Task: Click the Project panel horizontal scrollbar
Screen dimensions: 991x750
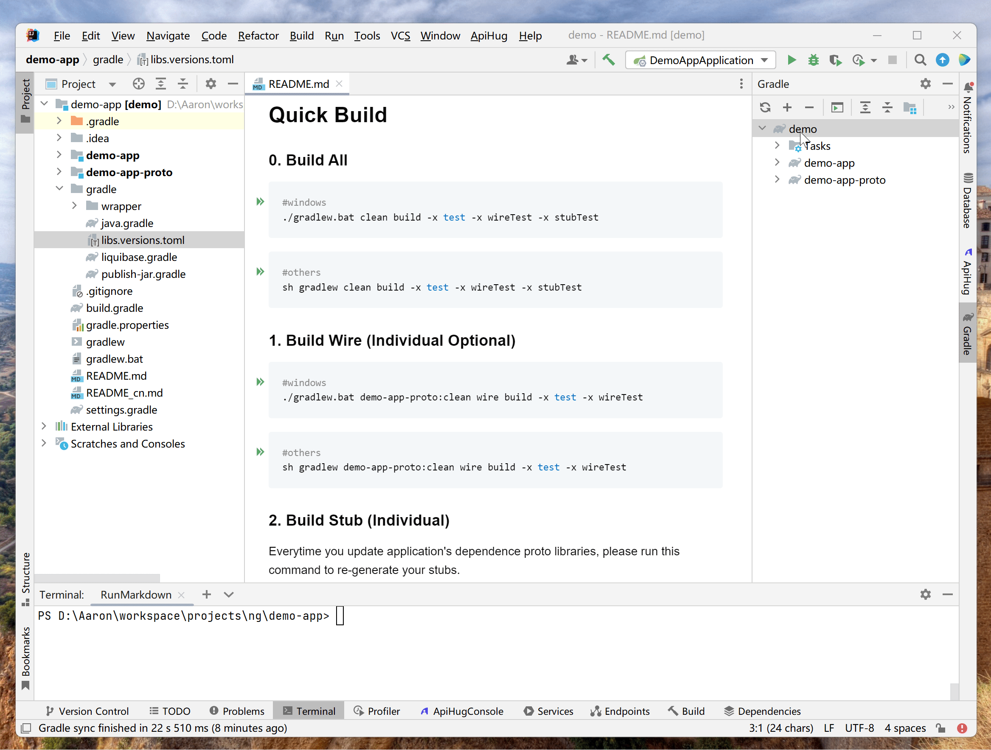Action: point(97,578)
